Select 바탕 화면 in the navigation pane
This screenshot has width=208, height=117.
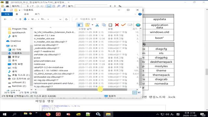[x=17, y=64]
